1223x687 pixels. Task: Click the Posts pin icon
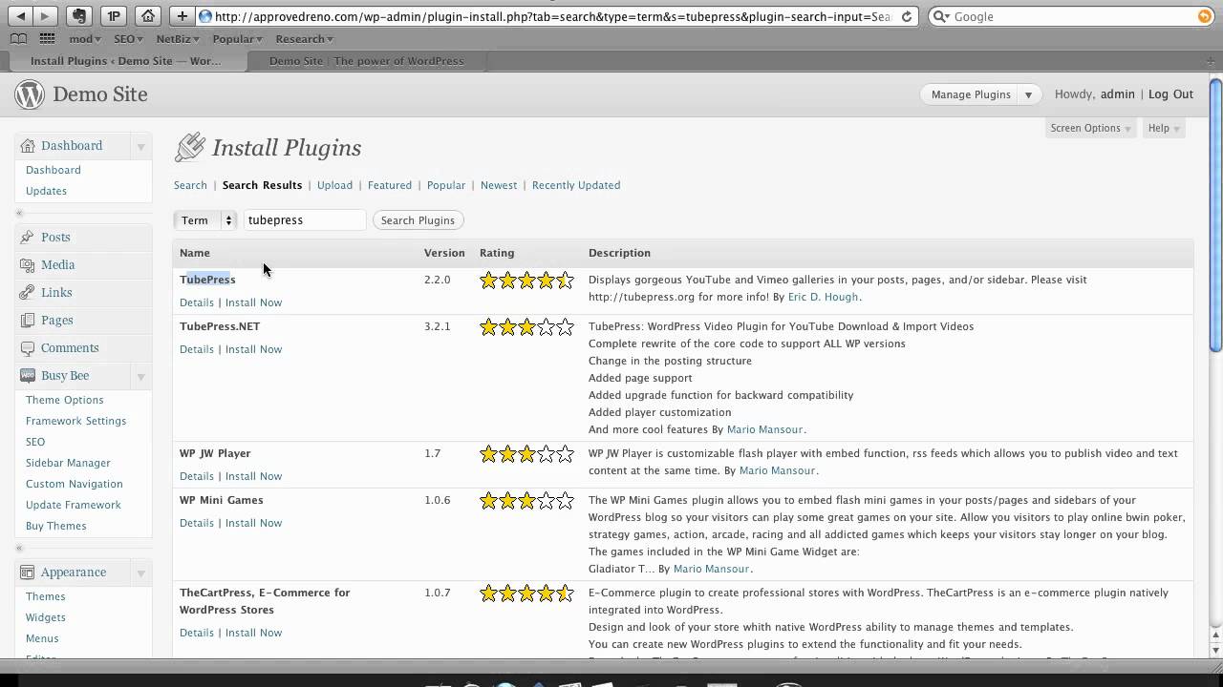click(28, 238)
